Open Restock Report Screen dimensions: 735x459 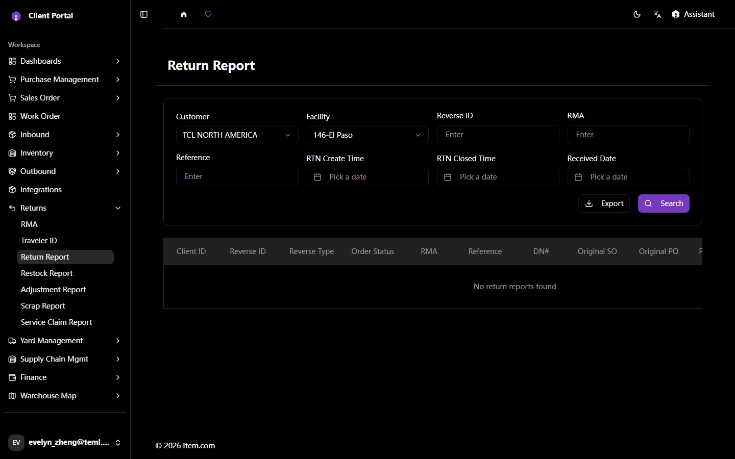point(65,273)
